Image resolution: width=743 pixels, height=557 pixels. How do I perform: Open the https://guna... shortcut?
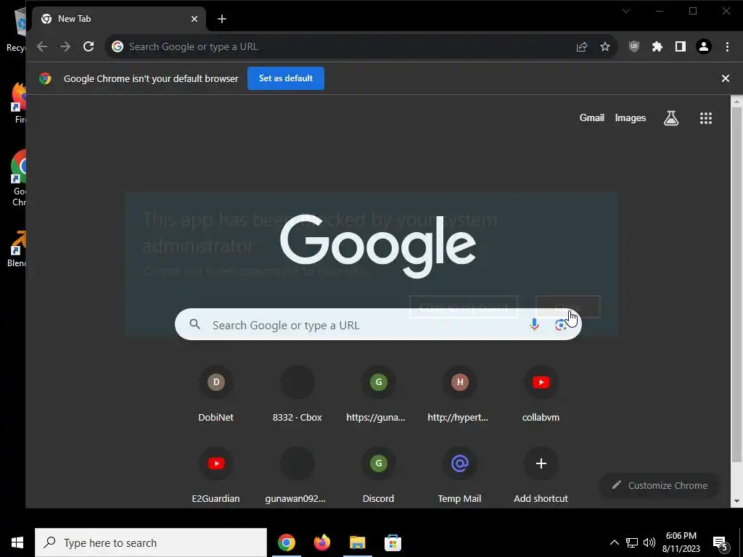pyautogui.click(x=378, y=395)
